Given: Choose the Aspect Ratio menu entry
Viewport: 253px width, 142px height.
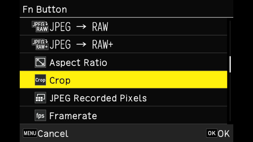Looking at the screenshot, I should (78, 63).
